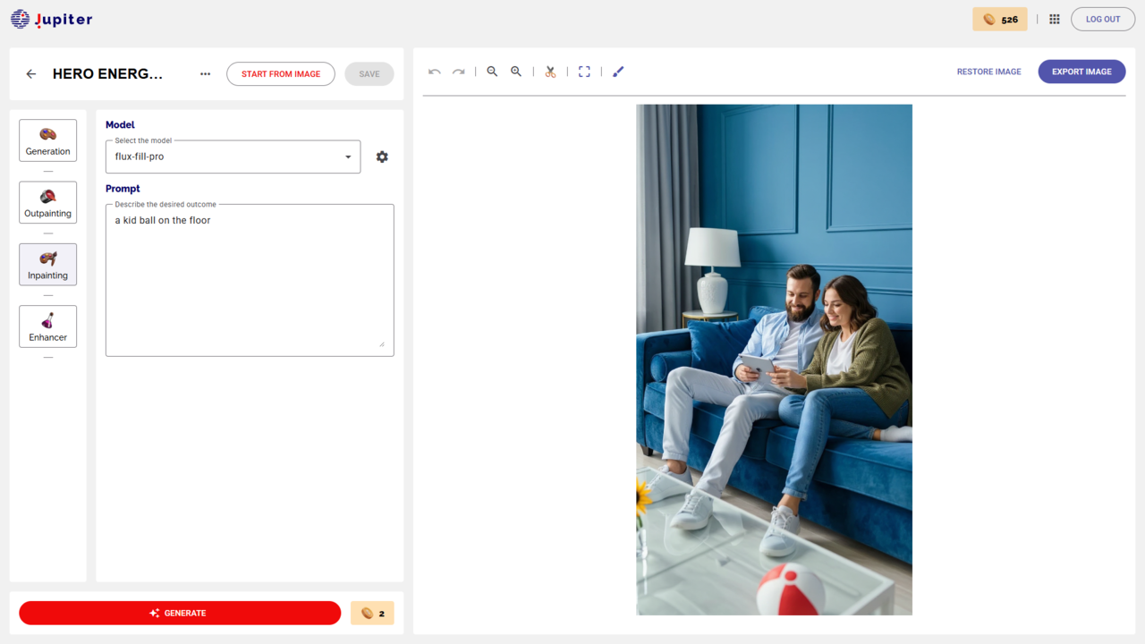Click the Start From Image button
The width and height of the screenshot is (1145, 644).
pos(281,74)
